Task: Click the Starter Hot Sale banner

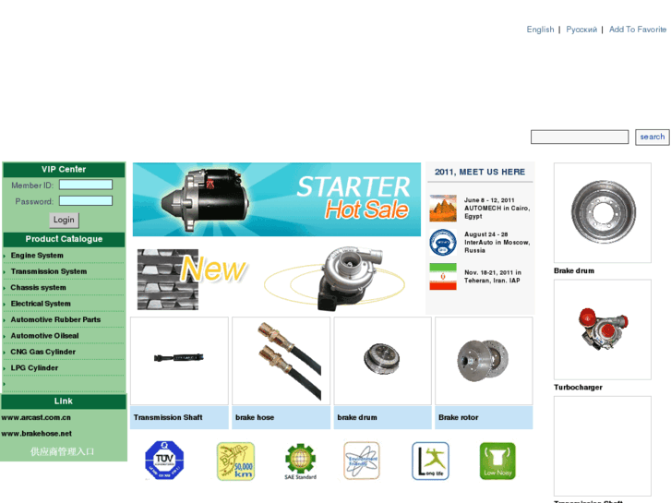Action: 277,199
